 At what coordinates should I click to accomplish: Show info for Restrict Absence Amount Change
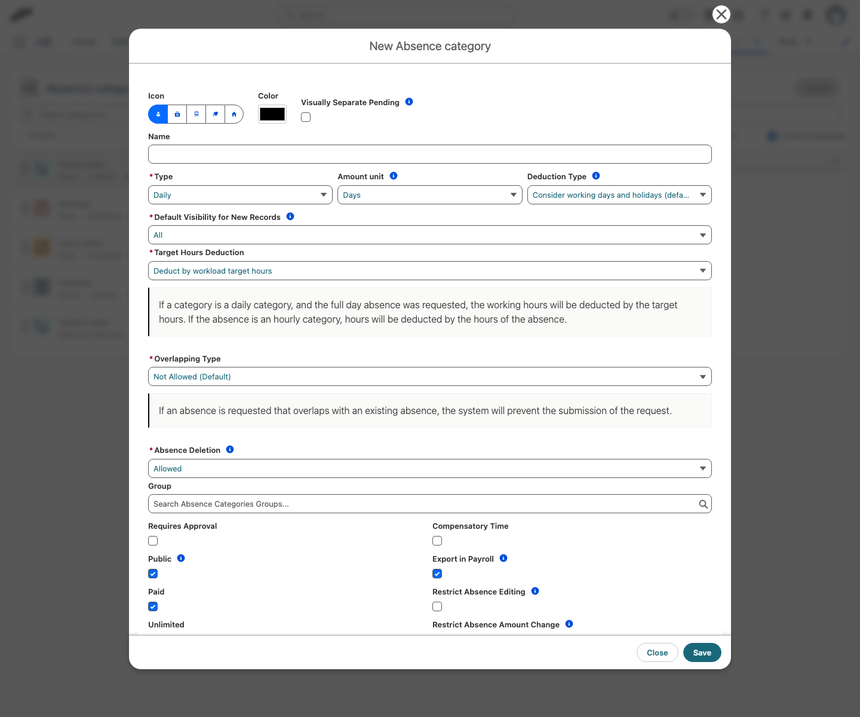point(569,624)
